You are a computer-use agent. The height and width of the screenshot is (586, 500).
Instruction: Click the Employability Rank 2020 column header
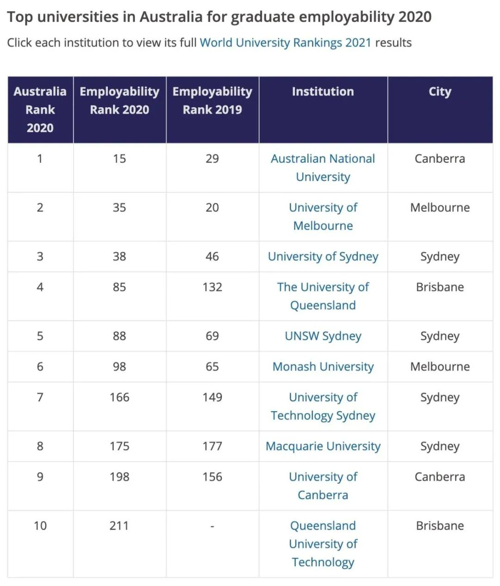point(119,110)
